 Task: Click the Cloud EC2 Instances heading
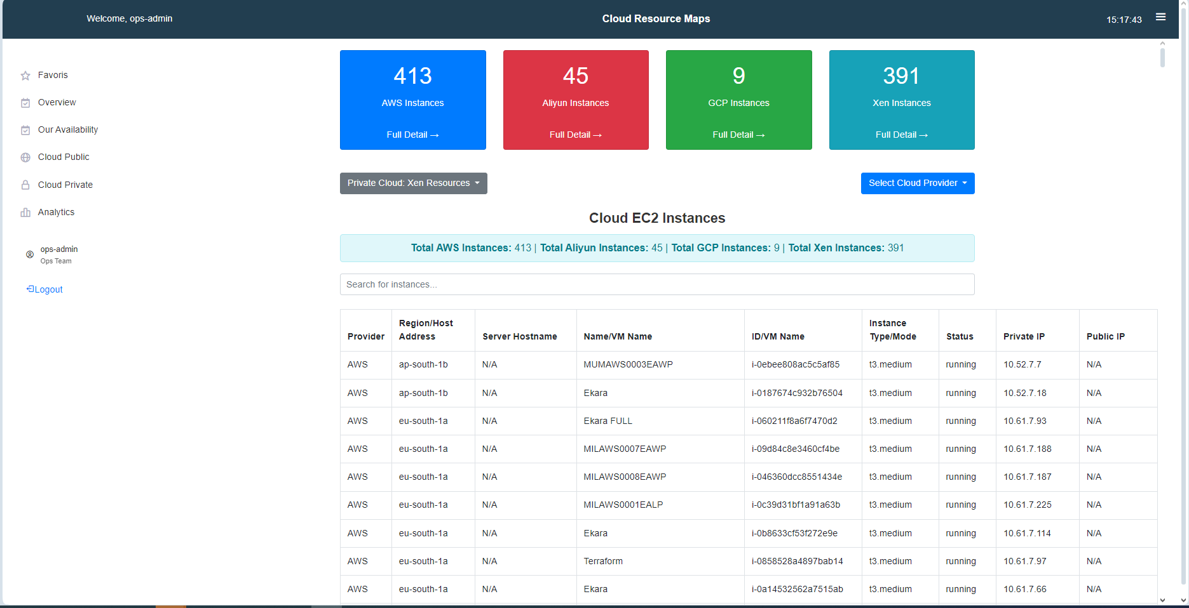(x=657, y=218)
